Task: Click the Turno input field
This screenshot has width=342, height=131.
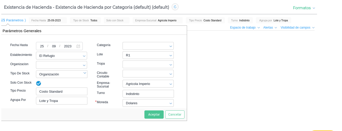Action: click(x=148, y=94)
